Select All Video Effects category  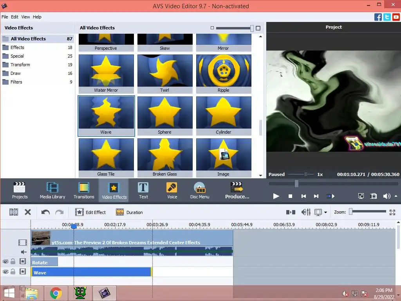pyautogui.click(x=38, y=39)
